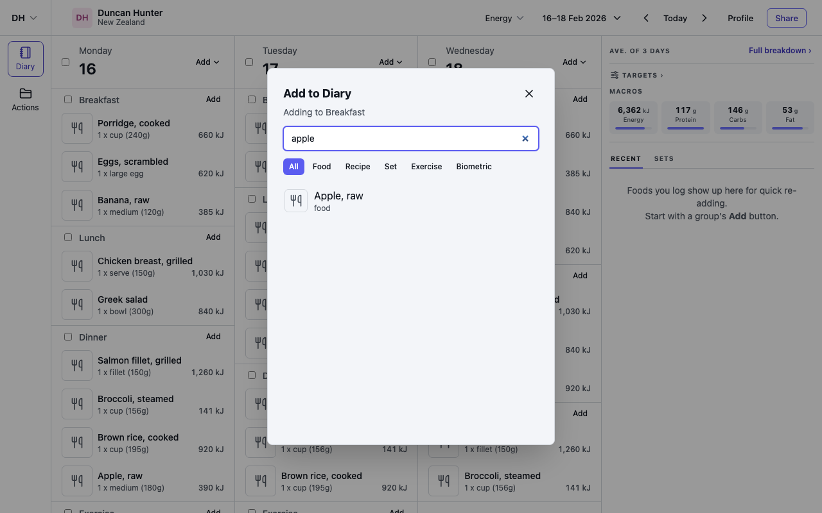Close the Add to Diary dialog

pyautogui.click(x=529, y=94)
